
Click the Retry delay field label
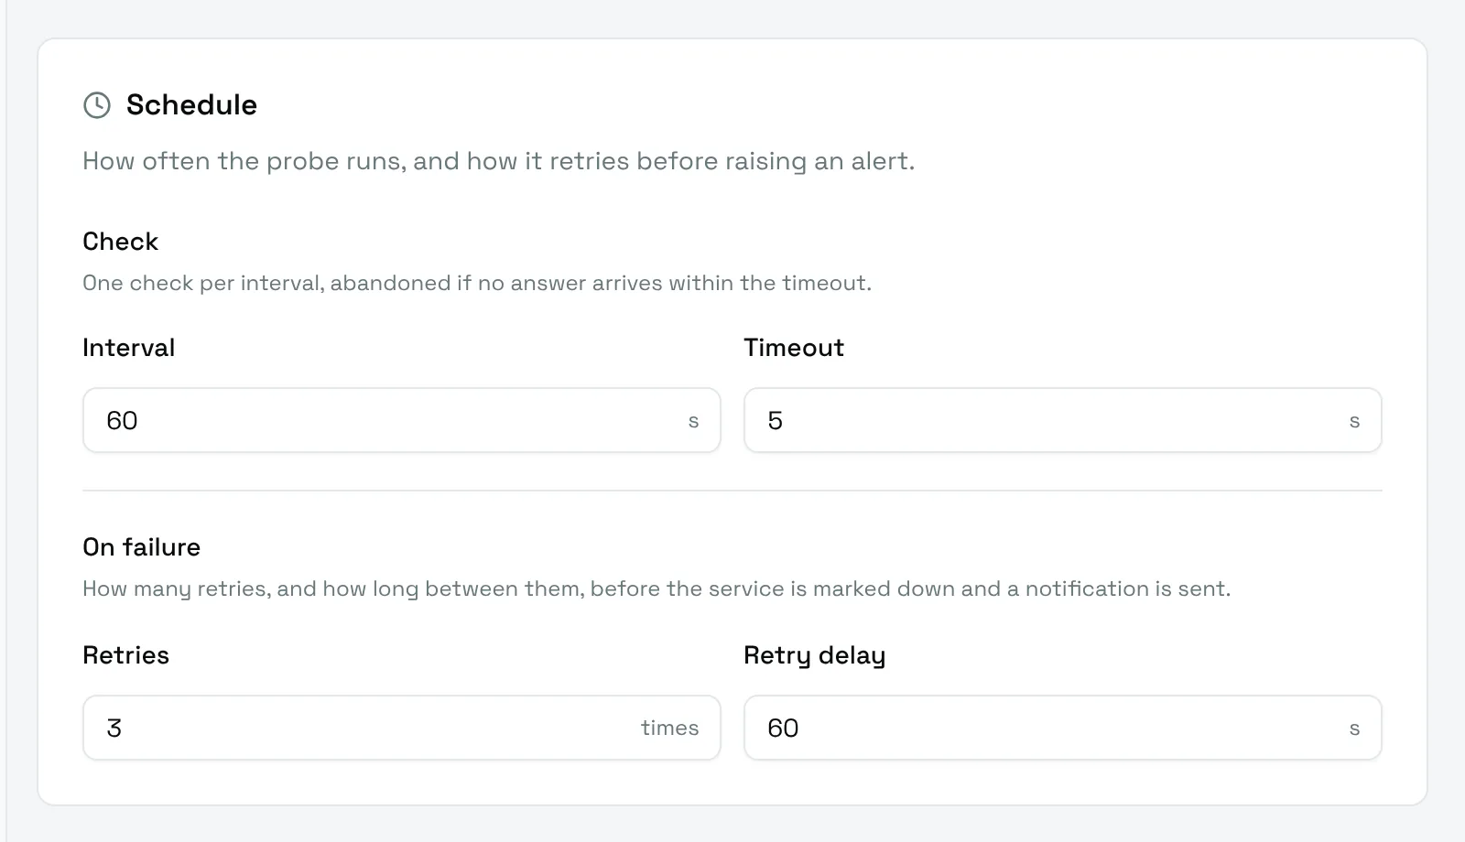[x=814, y=655]
